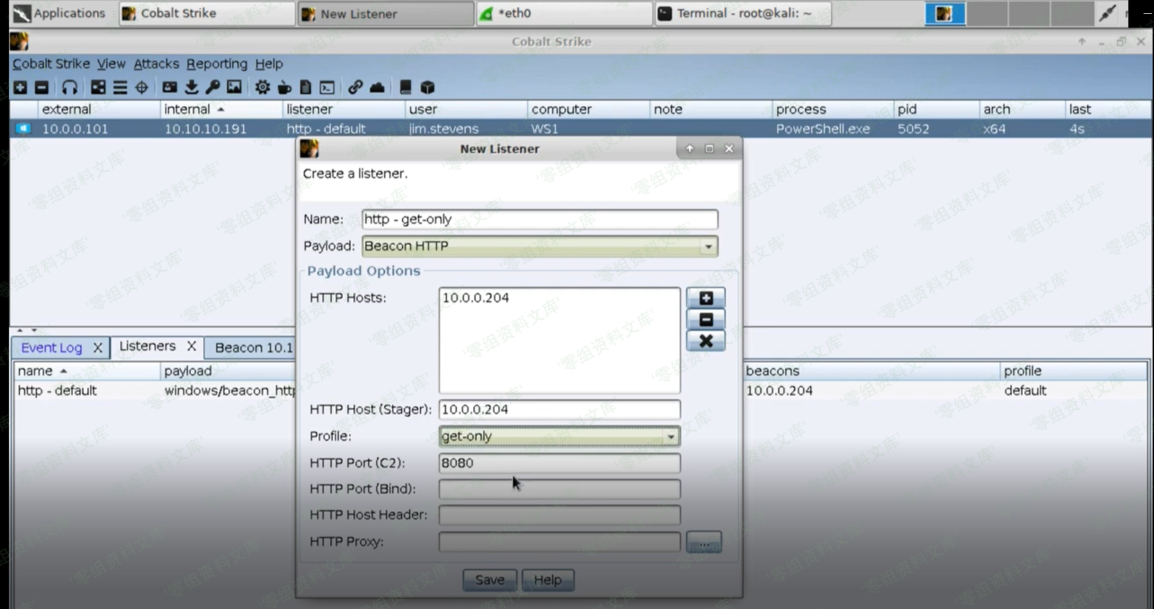This screenshot has width=1154, height=609.
Task: Sort sessions by the internal column header
Action: [x=187, y=110]
